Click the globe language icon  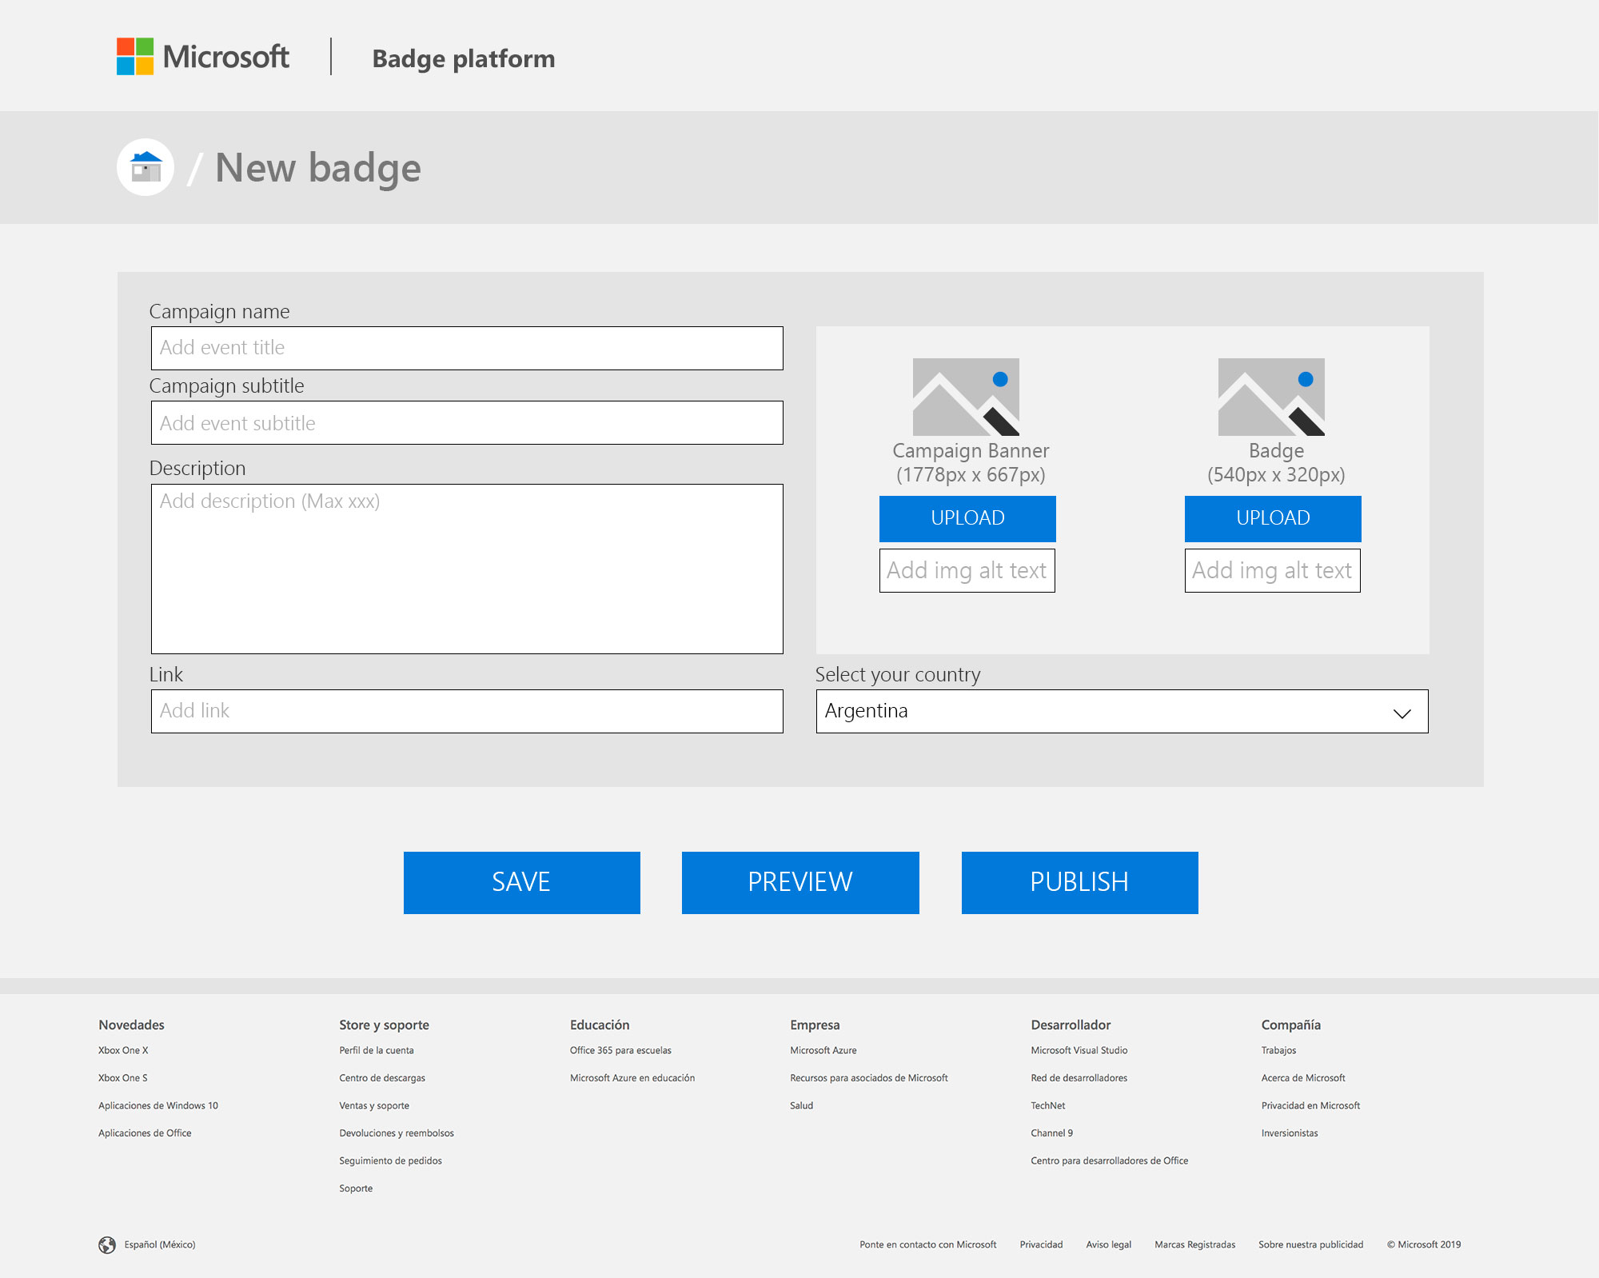point(107,1244)
